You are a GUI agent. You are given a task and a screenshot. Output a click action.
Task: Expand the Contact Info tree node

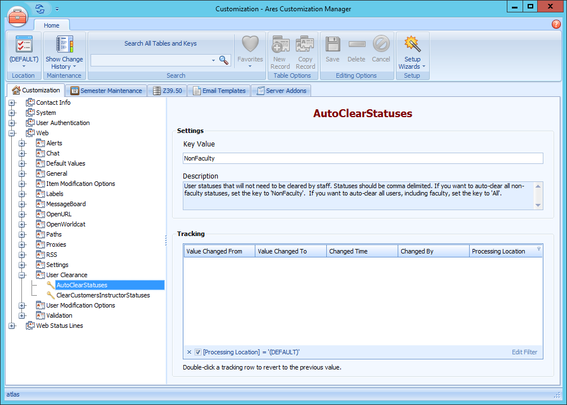pyautogui.click(x=12, y=103)
